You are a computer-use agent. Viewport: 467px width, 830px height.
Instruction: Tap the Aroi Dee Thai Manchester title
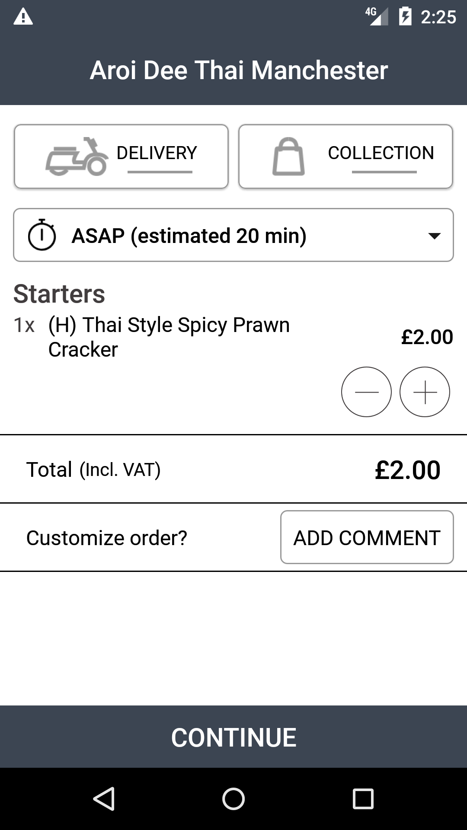coord(239,70)
